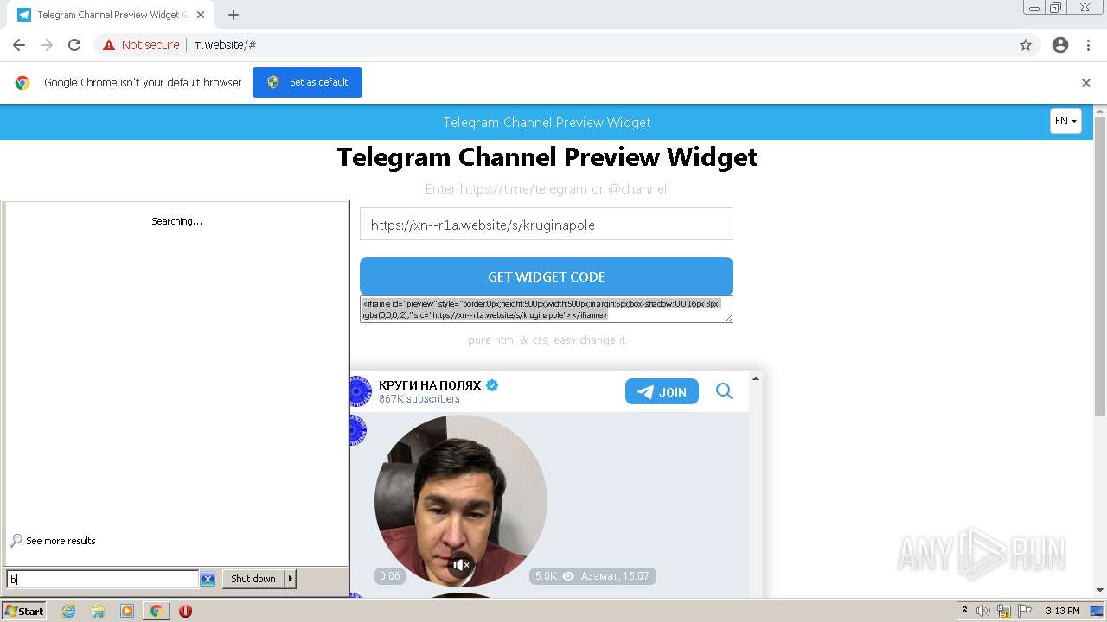
Task: Clear the Start menu search text
Action: click(x=208, y=579)
